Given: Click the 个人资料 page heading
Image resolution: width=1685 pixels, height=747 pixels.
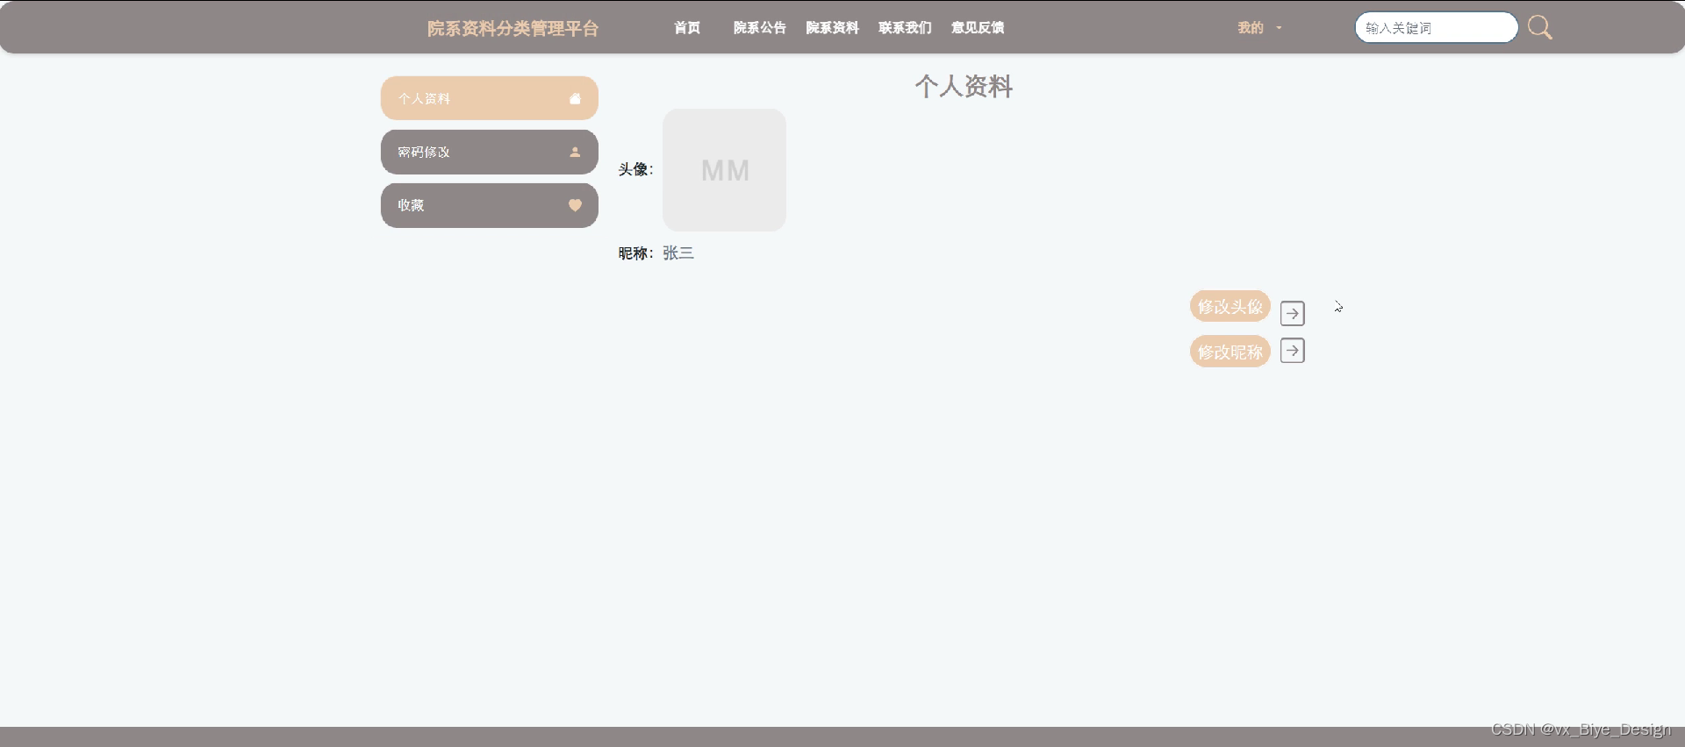Looking at the screenshot, I should [964, 86].
